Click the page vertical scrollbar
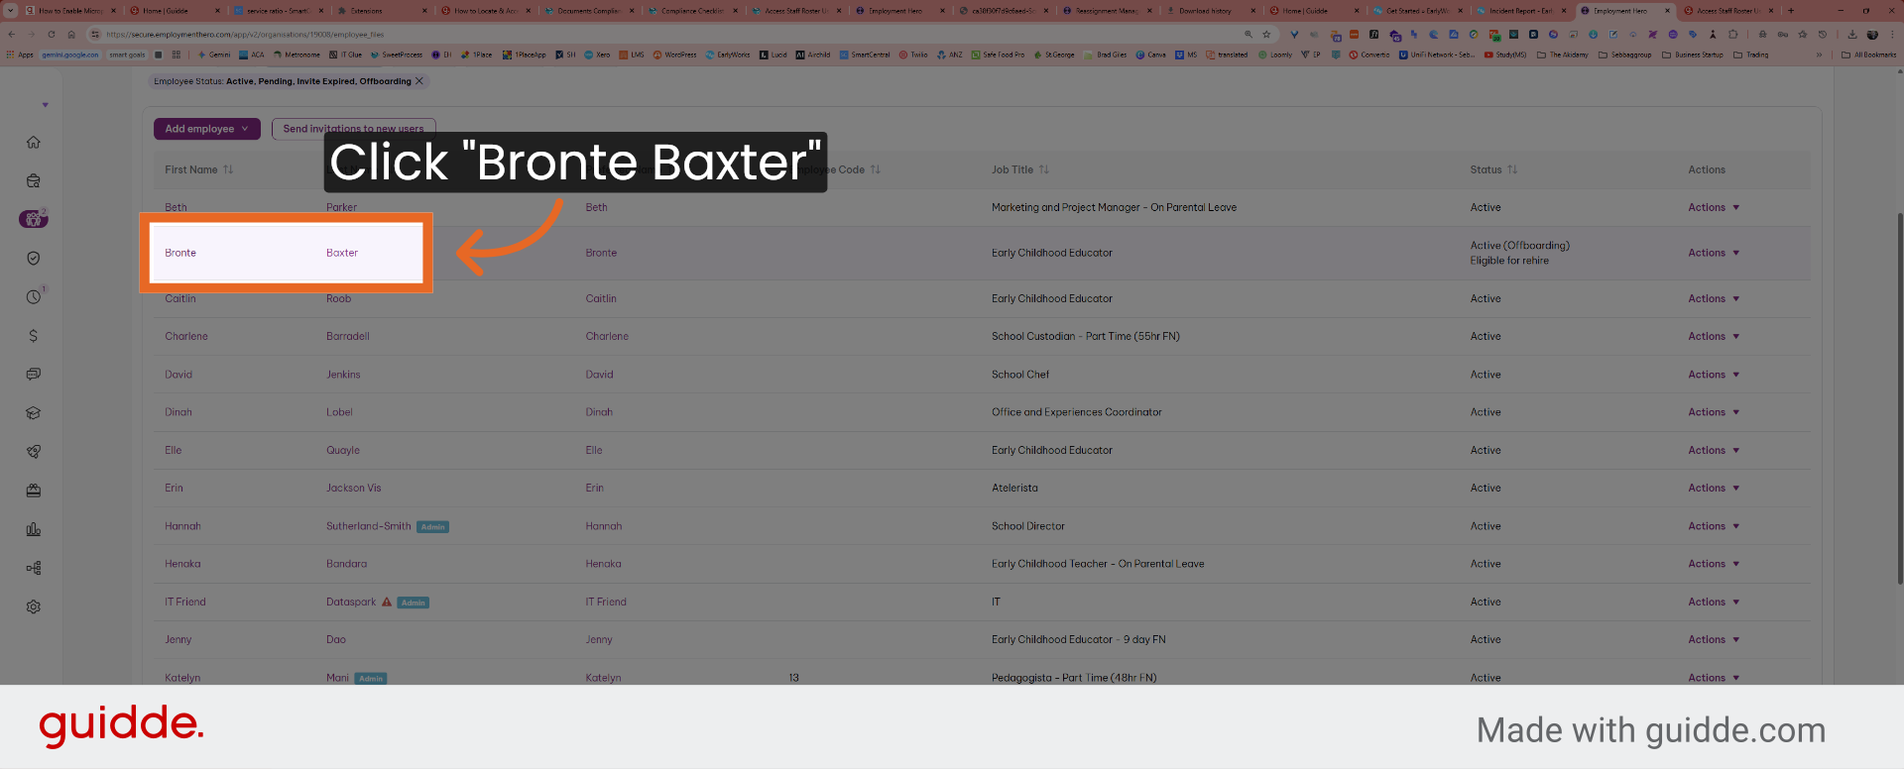This screenshot has height=769, width=1904. 1899,396
